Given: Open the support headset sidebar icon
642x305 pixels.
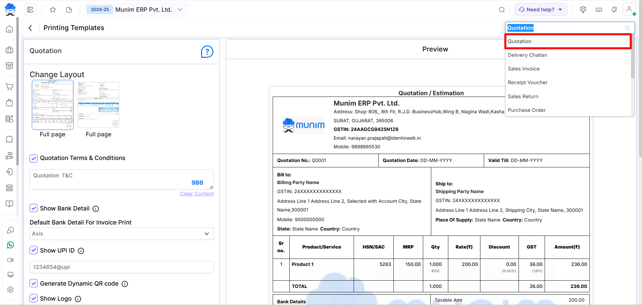Looking at the screenshot, I should [10, 230].
